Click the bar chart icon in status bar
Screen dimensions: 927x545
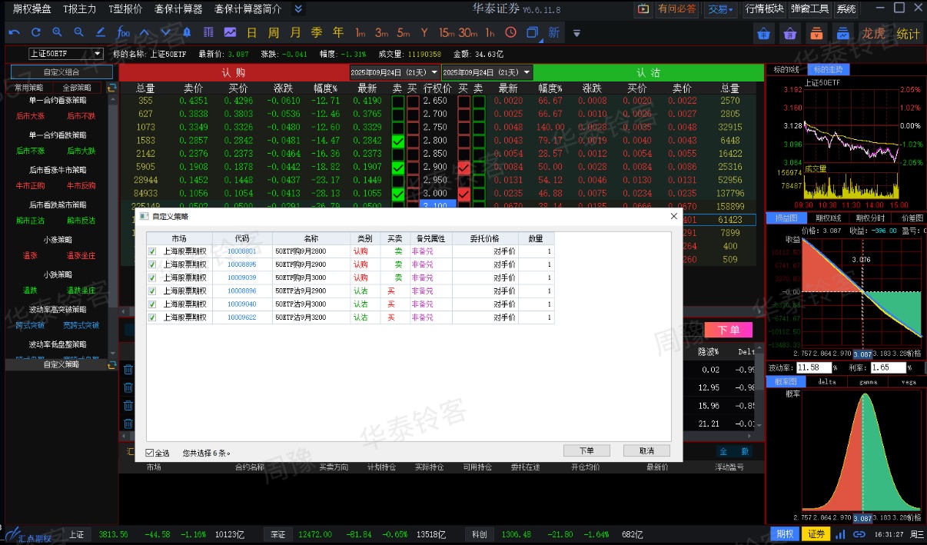click(841, 534)
